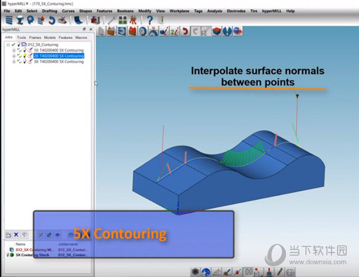Open the Analysis menu

tap(215, 11)
